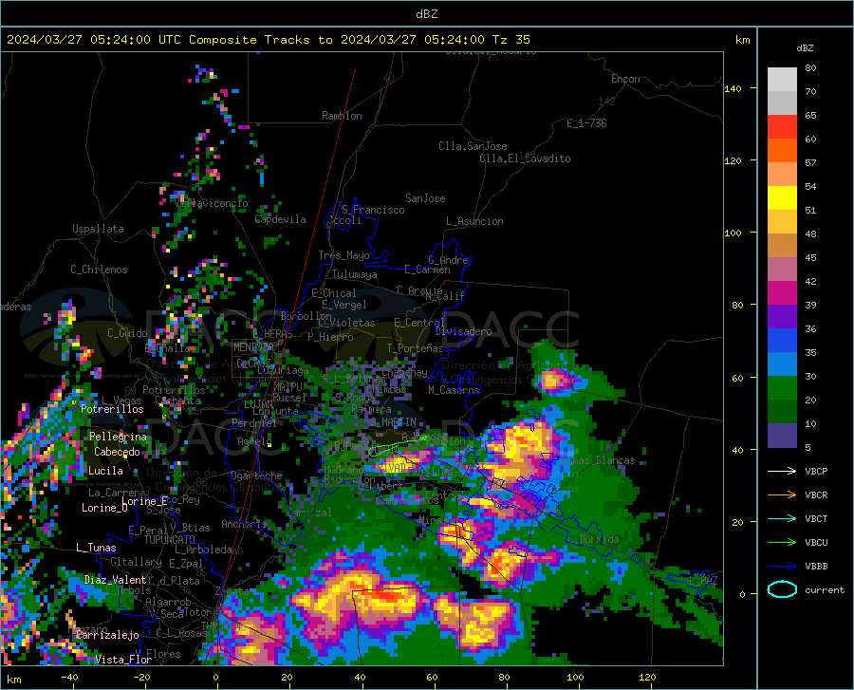Screen dimensions: 854x690
Task: Click the TUPUNGATO place label
Action: [x=170, y=540]
